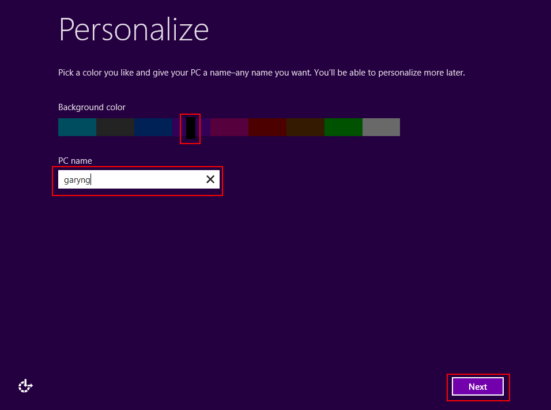Choose the brown background color swatch
The height and width of the screenshot is (410, 551).
point(305,127)
